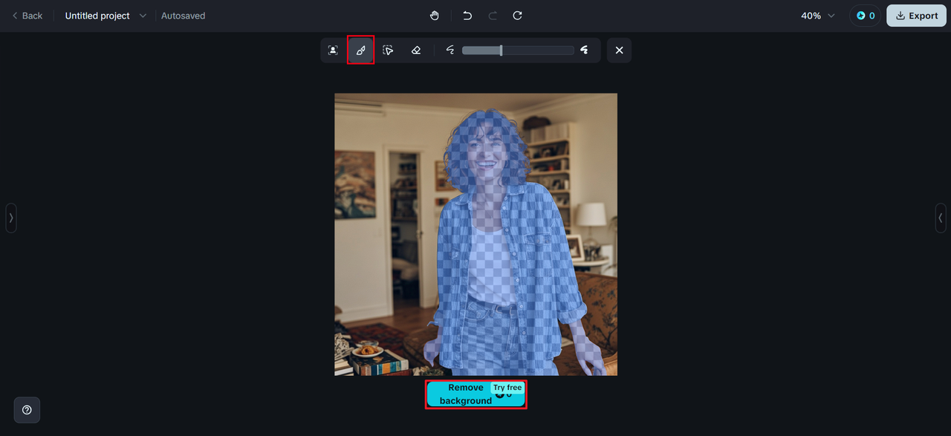Click the thick brush stroke icon
The height and width of the screenshot is (436, 951).
coord(585,51)
